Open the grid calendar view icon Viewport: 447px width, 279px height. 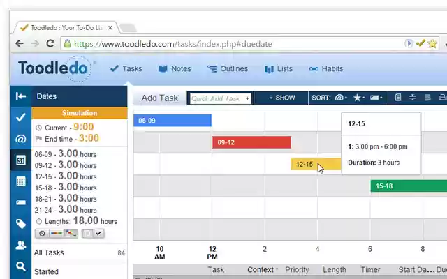(x=21, y=181)
